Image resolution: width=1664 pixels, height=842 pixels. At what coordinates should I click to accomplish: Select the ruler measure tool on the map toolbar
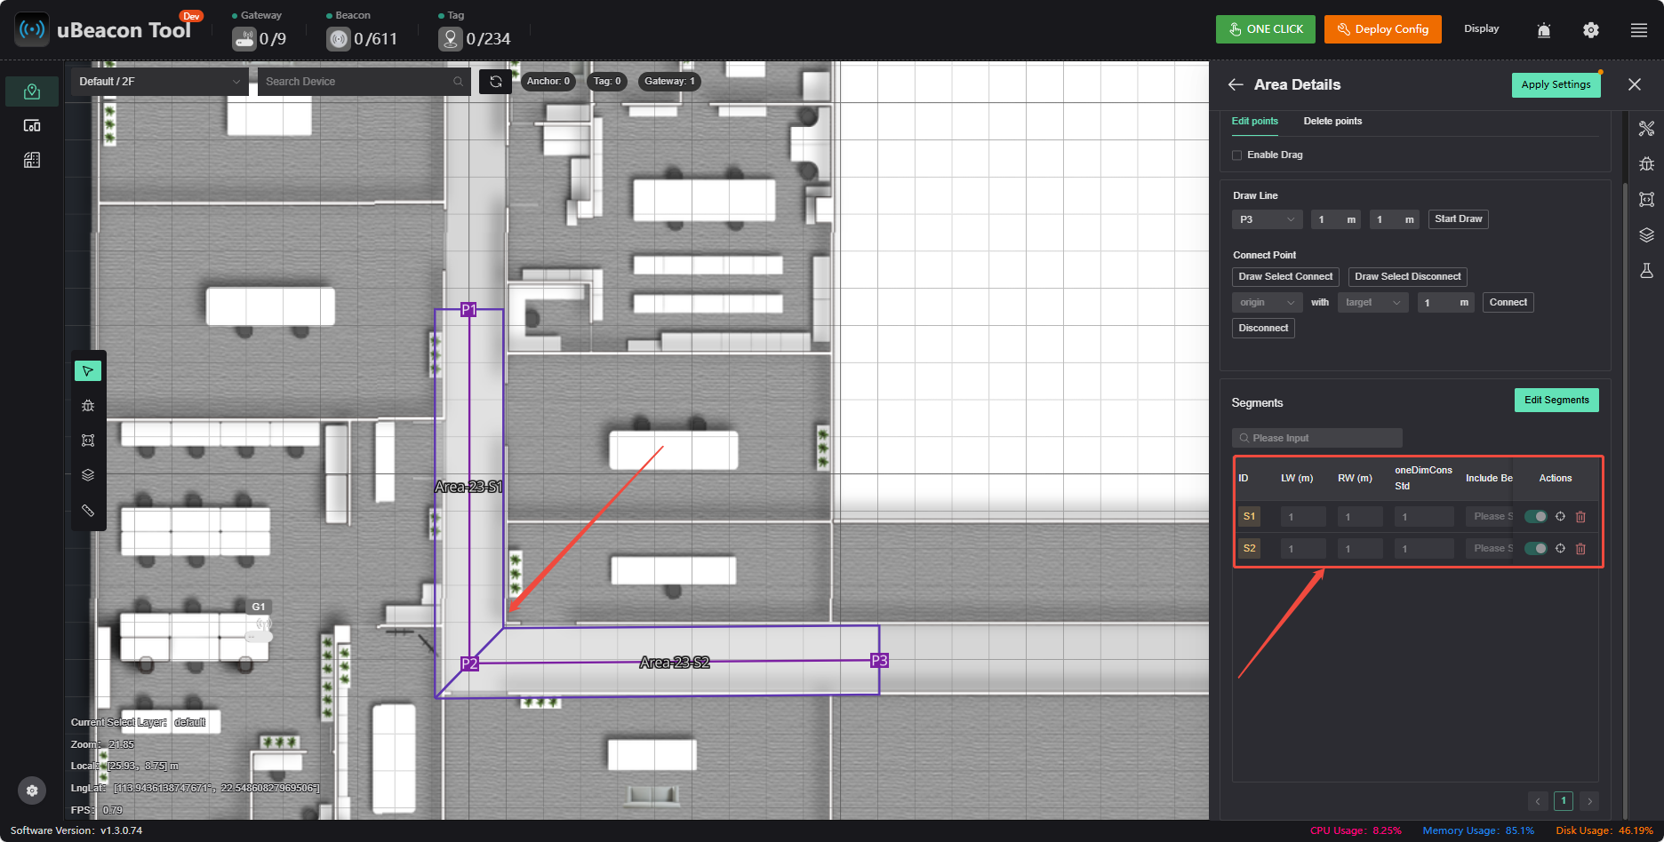88,511
